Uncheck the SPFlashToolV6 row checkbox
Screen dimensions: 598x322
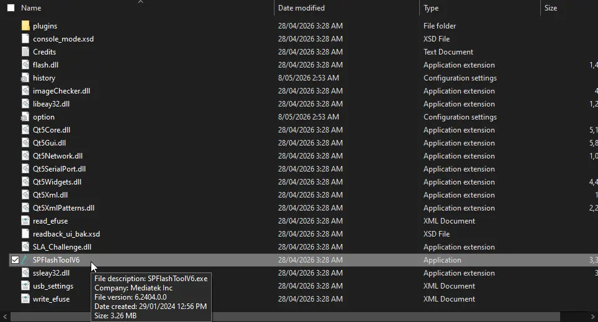coord(15,260)
